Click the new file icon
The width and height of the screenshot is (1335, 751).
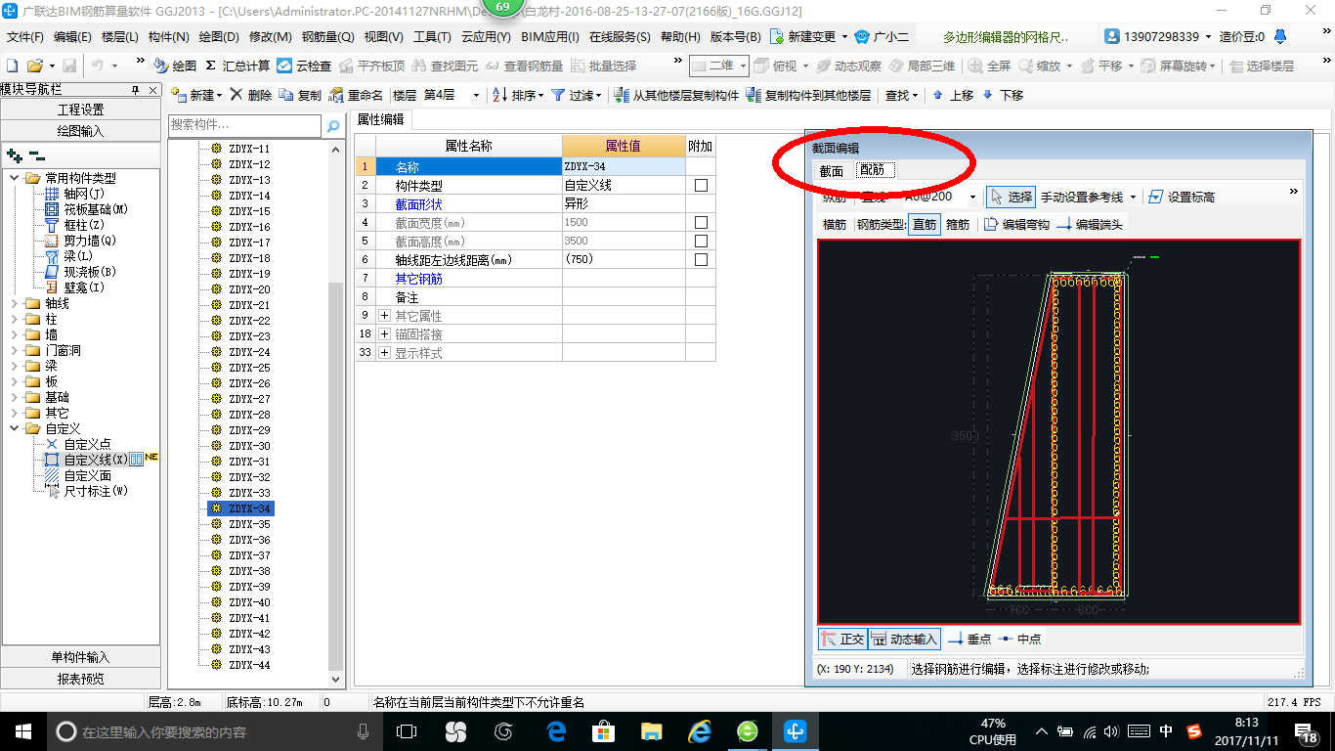(x=12, y=66)
